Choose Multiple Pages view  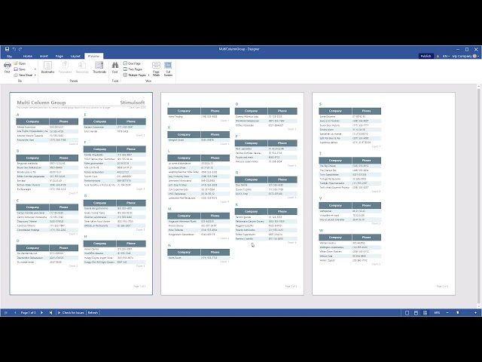pyautogui.click(x=135, y=75)
